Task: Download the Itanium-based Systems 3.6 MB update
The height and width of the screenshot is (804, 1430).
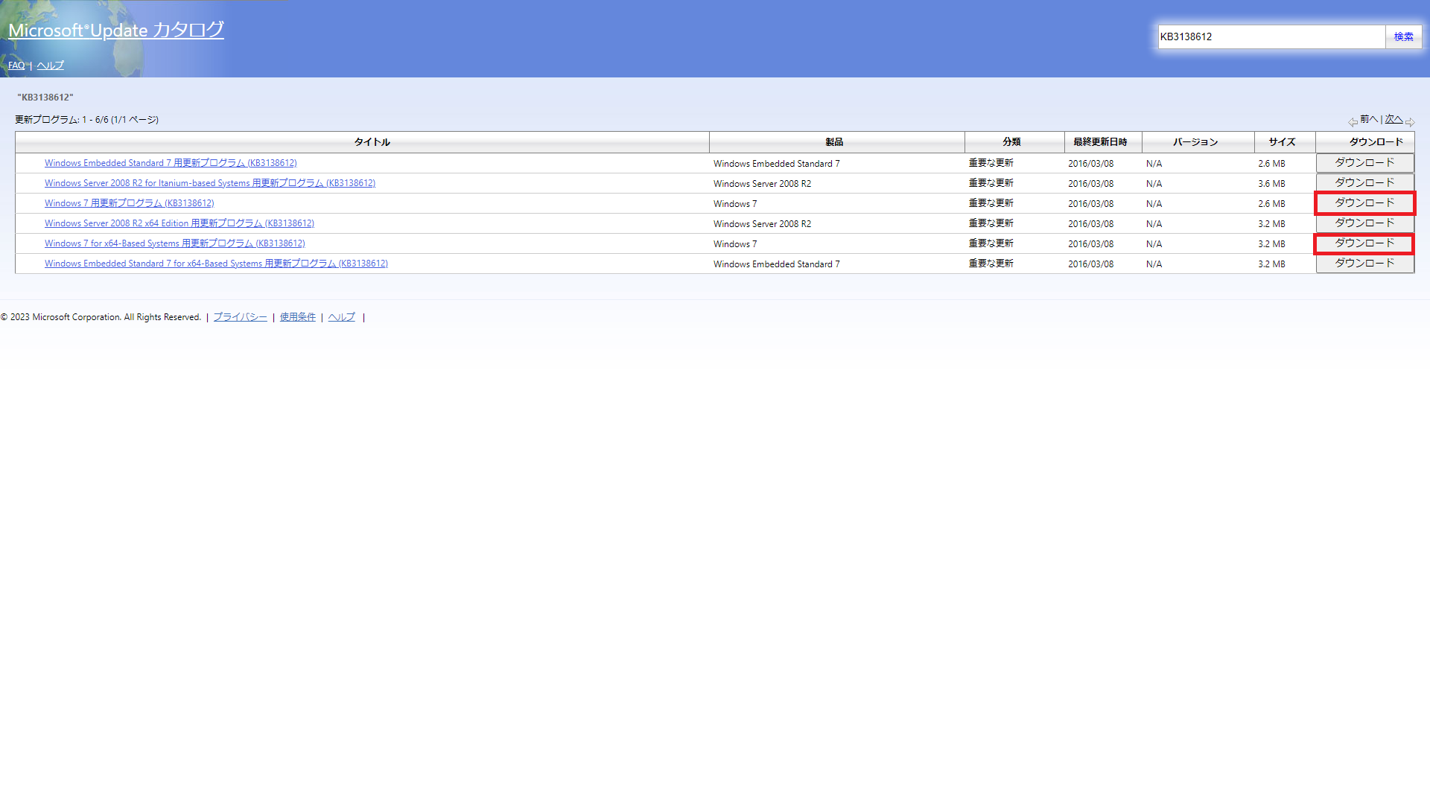Action: click(x=1364, y=183)
